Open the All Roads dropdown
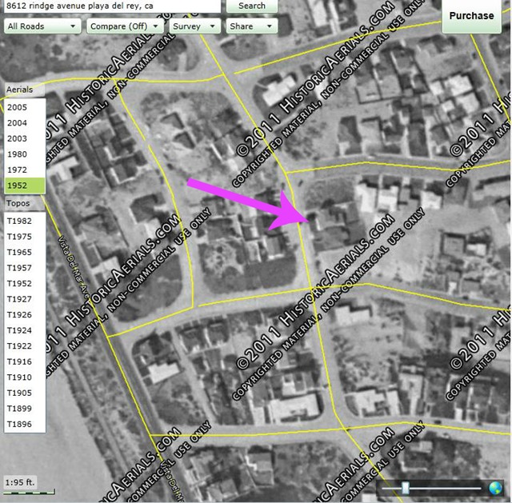Image resolution: width=512 pixels, height=503 pixels. point(42,26)
